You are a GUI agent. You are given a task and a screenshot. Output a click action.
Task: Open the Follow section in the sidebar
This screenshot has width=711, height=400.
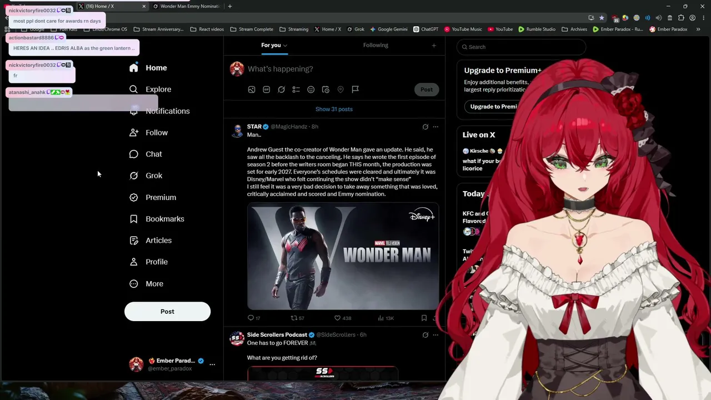point(148,133)
